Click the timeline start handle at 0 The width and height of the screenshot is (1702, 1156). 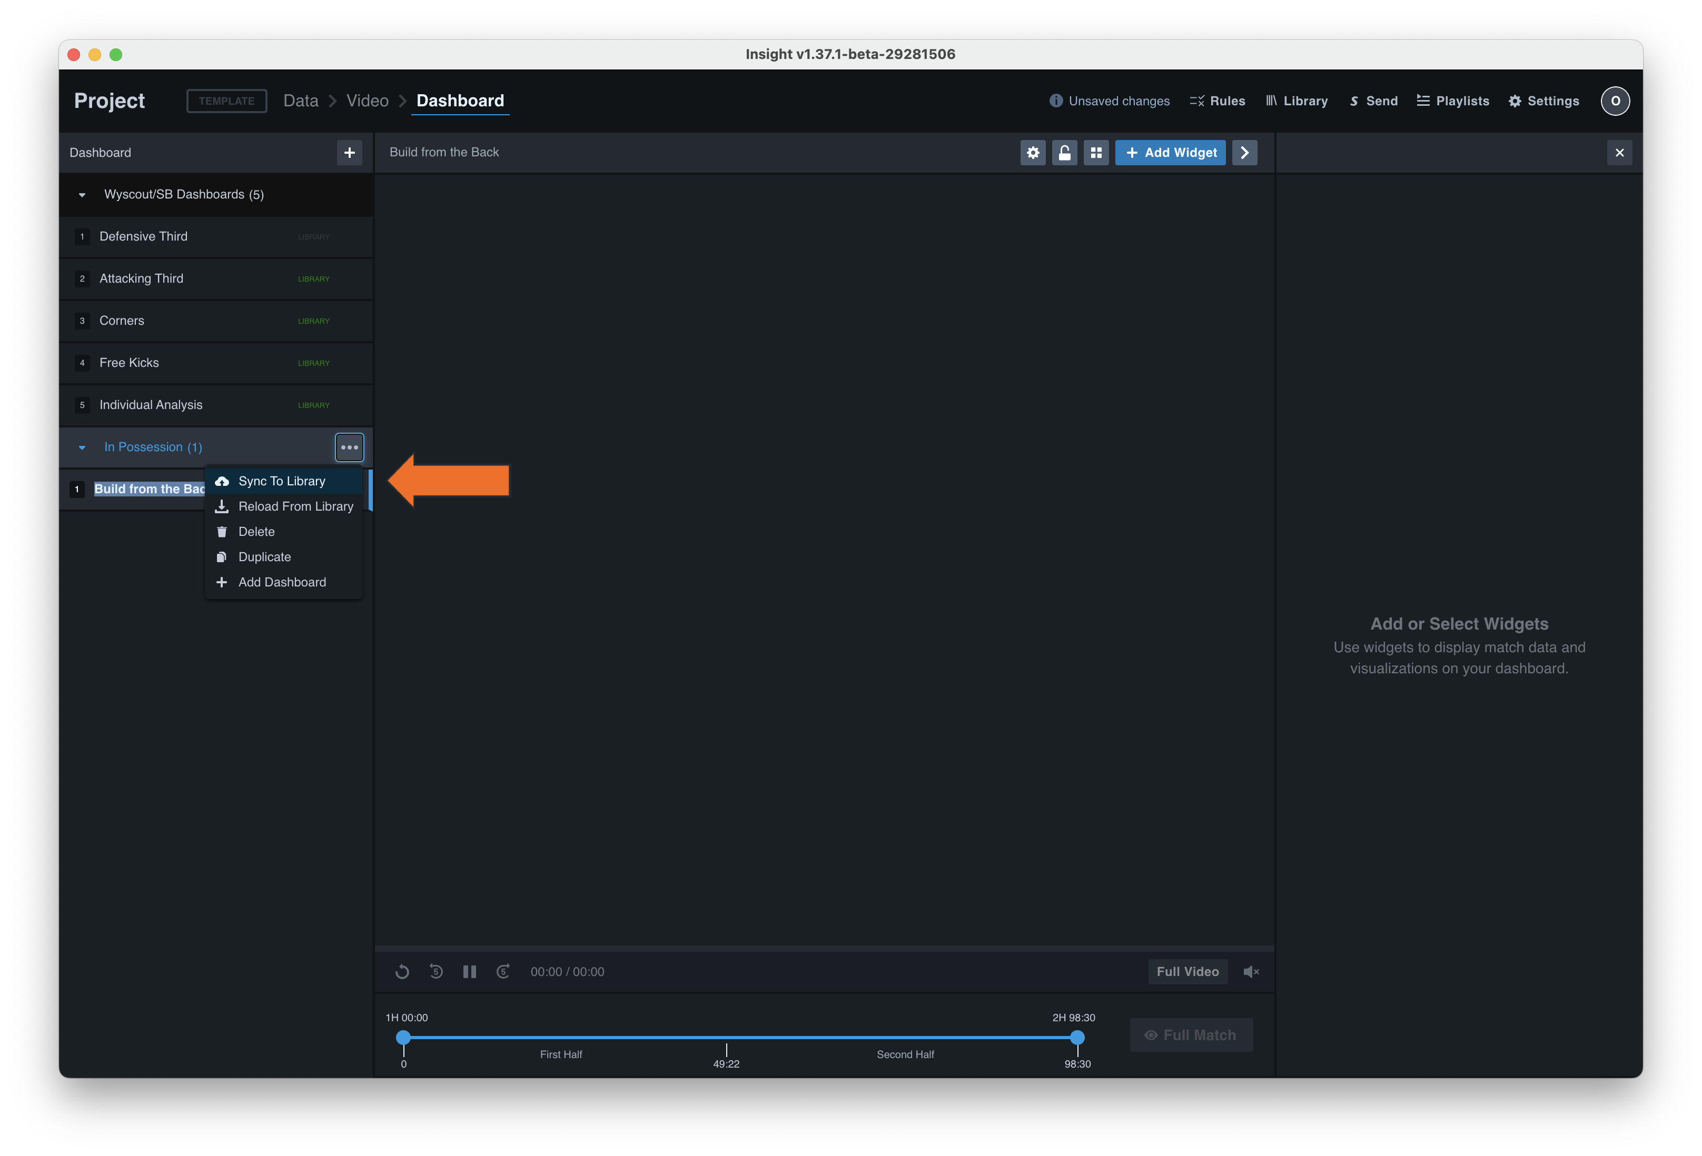(403, 1037)
